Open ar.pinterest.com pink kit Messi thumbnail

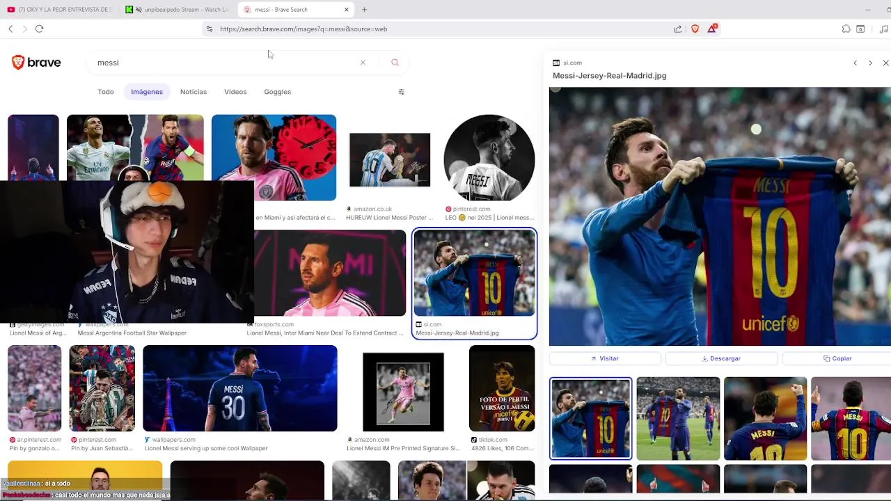point(35,388)
